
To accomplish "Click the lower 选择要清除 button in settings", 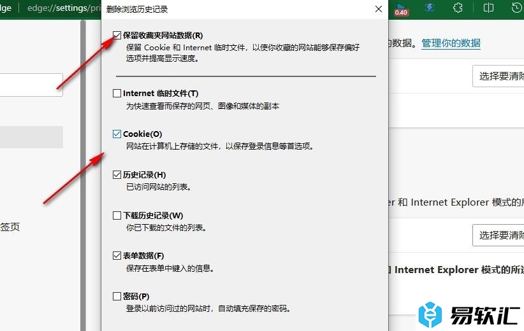I will point(499,236).
